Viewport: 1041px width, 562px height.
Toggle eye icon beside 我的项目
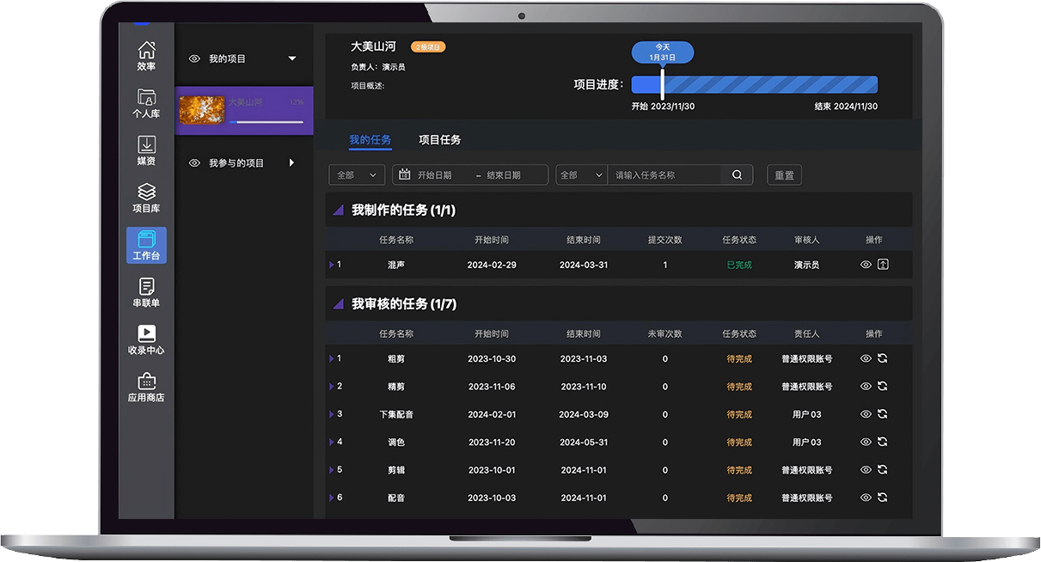click(x=194, y=58)
